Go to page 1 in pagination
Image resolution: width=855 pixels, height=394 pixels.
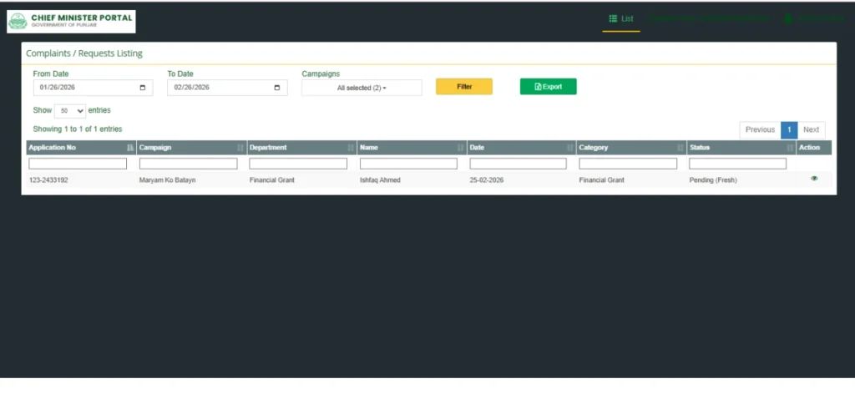(789, 129)
